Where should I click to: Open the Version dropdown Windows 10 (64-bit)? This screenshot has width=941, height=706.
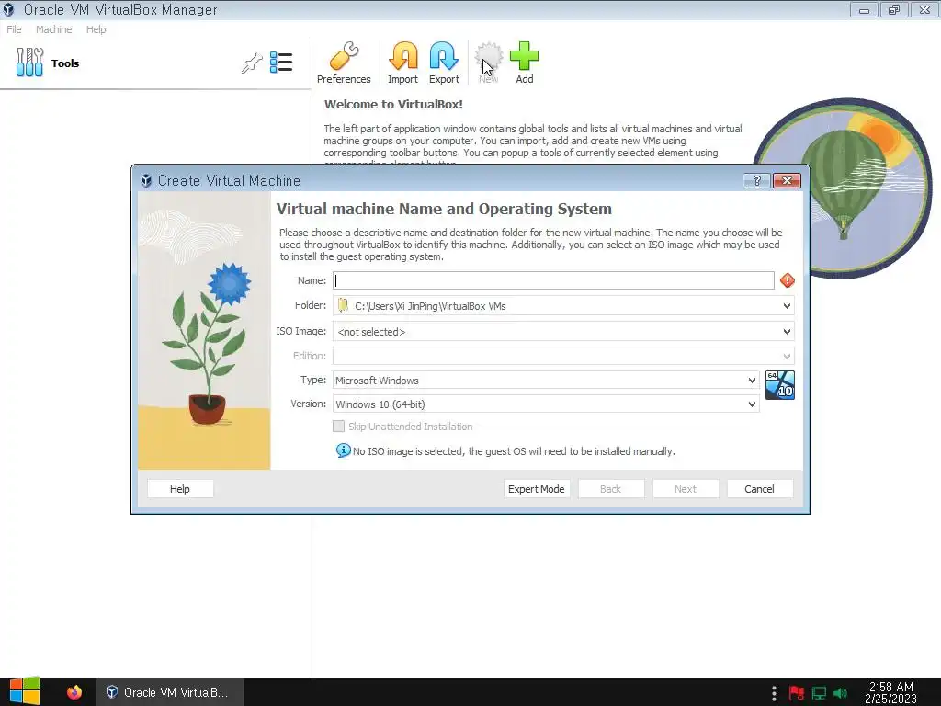click(546, 404)
